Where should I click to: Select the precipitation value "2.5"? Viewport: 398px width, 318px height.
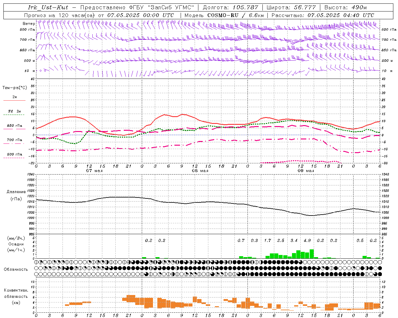pyautogui.click(x=281, y=240)
